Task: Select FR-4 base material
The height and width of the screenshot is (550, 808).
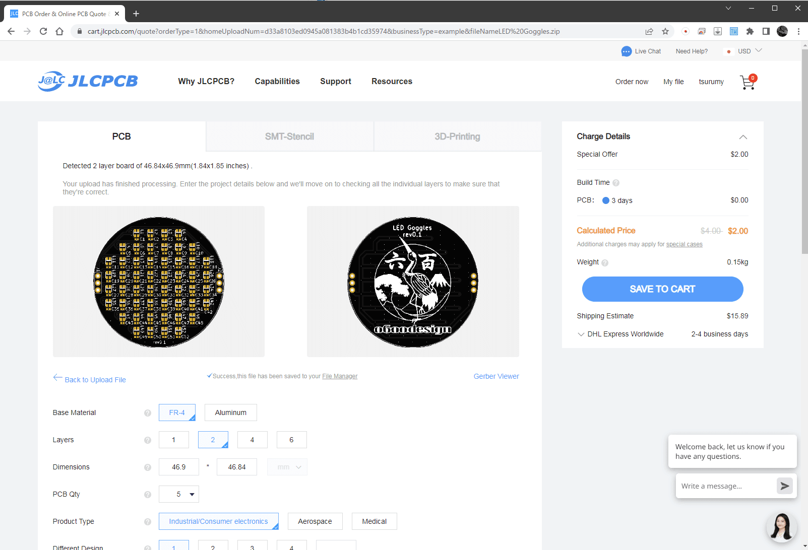Action: [x=177, y=412]
